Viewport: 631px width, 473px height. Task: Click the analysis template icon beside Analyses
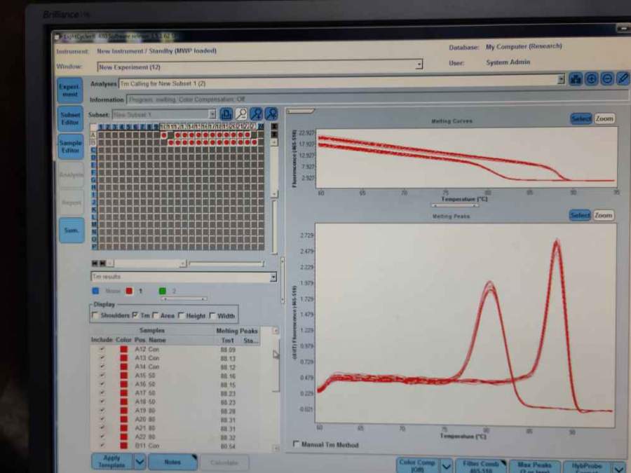576,78
